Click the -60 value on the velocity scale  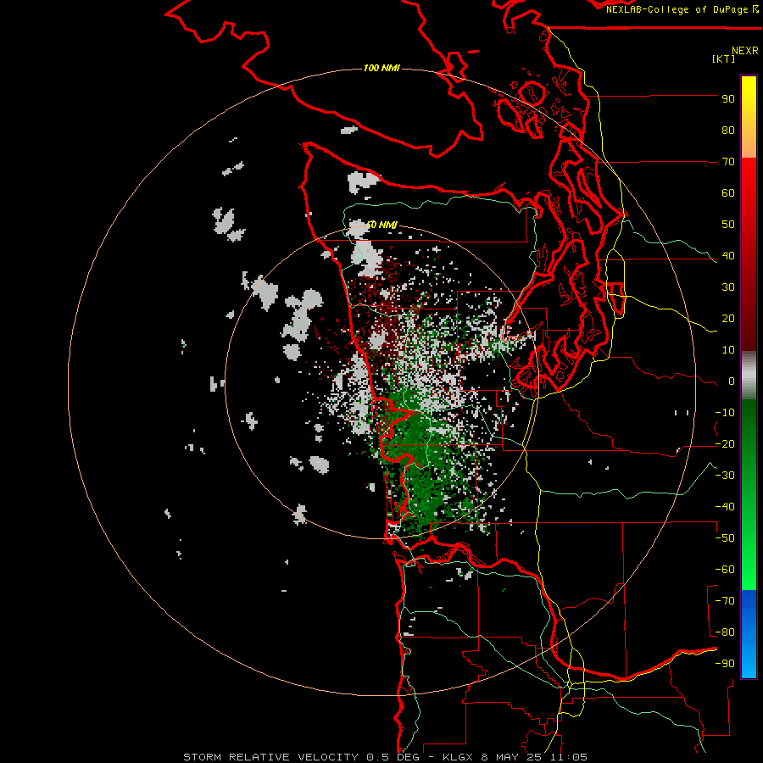click(x=725, y=570)
